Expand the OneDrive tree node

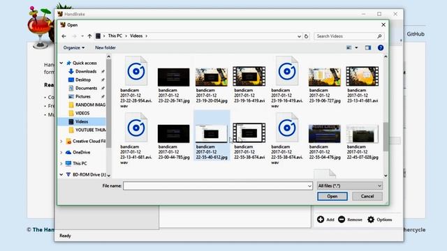61,152
